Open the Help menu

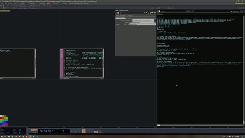[15, 3]
